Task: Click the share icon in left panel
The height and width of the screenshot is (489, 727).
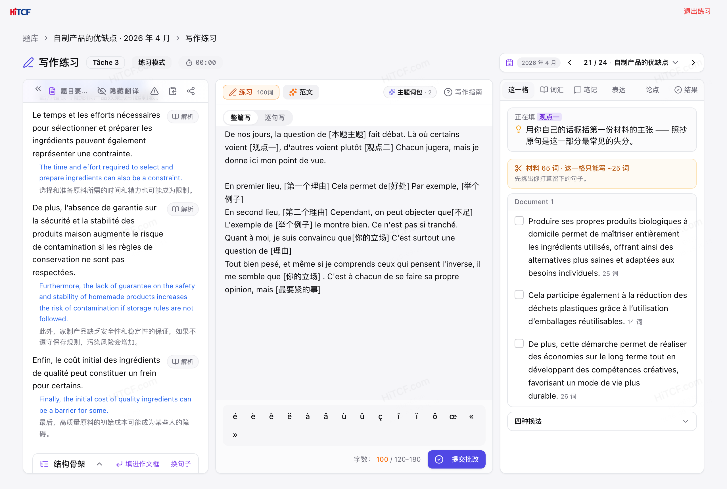Action: [191, 91]
